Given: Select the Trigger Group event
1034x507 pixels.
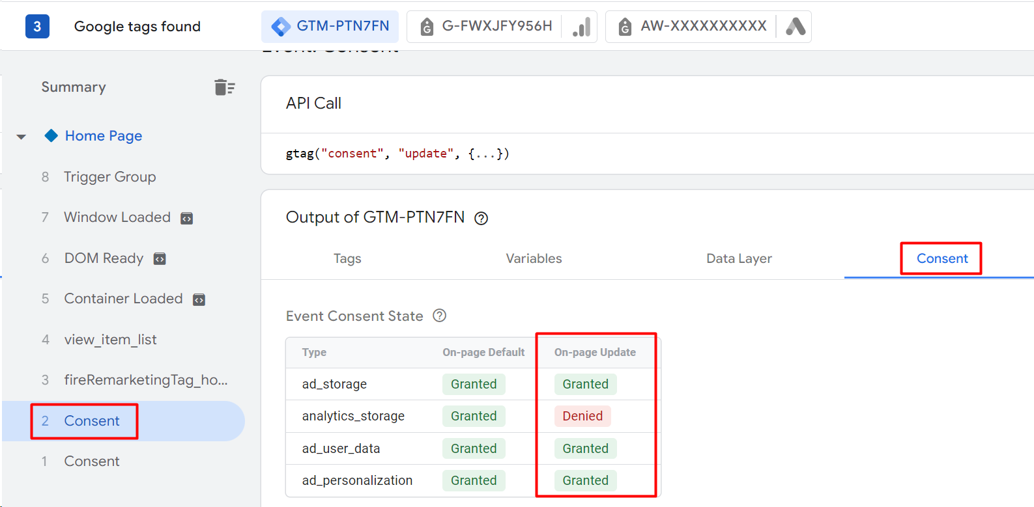Looking at the screenshot, I should coord(109,177).
